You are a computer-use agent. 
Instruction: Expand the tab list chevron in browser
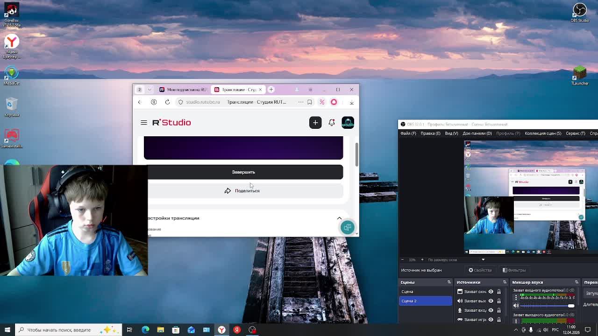pyautogui.click(x=149, y=89)
